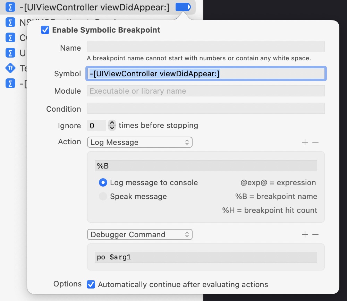This screenshot has width=347, height=301.
Task: Click the log message field containing %B
Action: pyautogui.click(x=206, y=166)
